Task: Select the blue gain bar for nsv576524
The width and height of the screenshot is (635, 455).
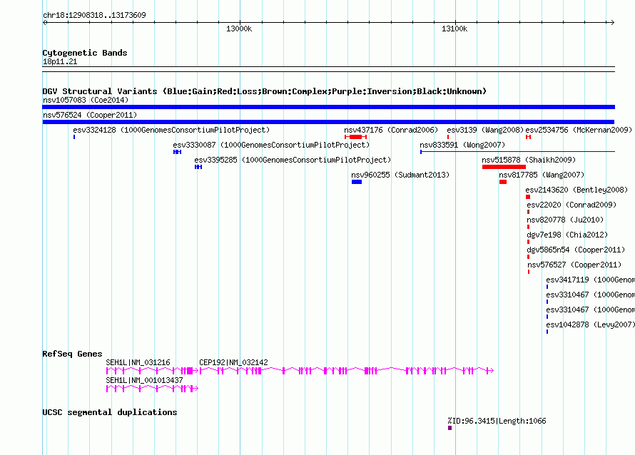Action: [328, 122]
